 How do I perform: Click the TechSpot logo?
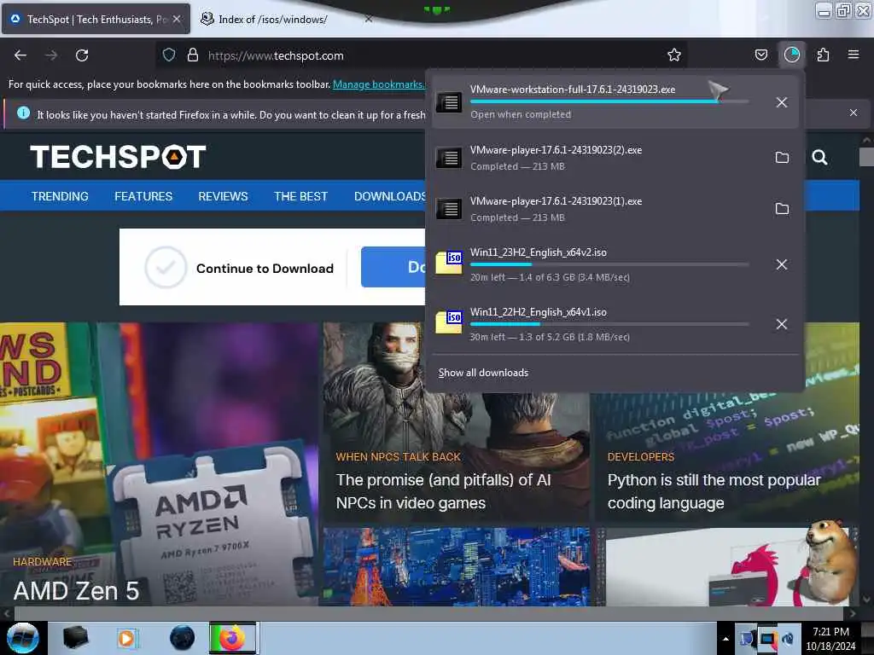tap(118, 157)
